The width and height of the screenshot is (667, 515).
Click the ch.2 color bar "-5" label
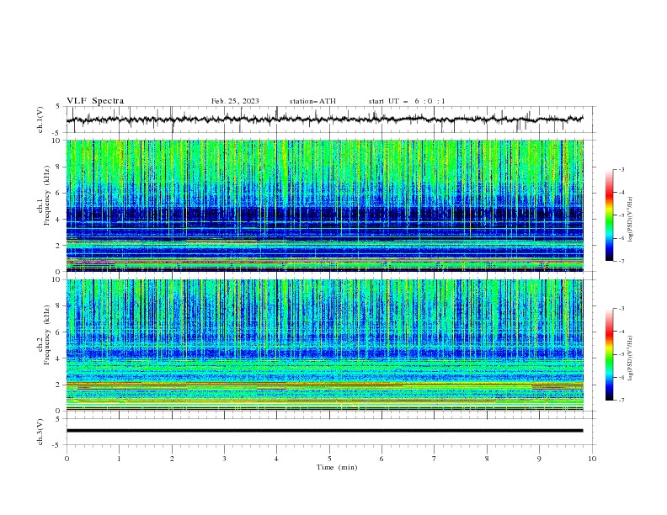(x=621, y=354)
